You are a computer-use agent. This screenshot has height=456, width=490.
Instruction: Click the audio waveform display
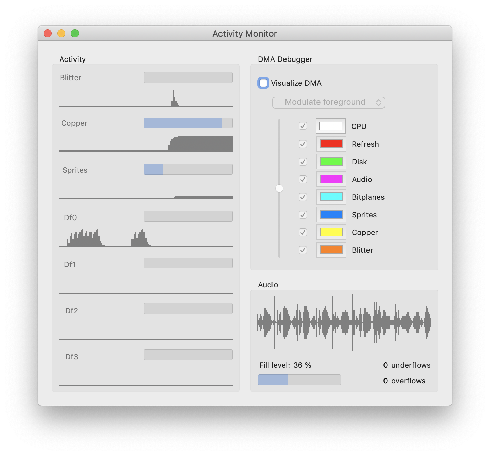344,322
